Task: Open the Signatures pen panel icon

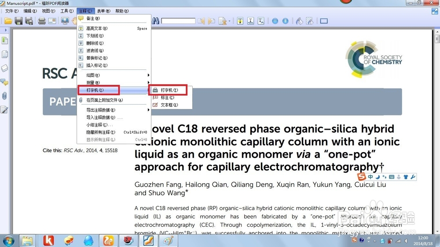Action: click(4, 109)
